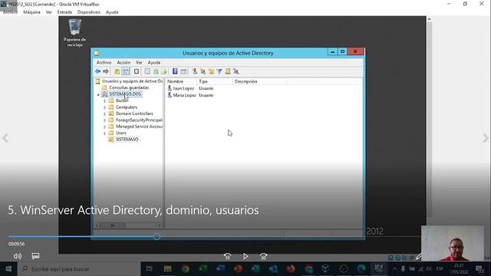Click the Task View taskbar icon
The width and height of the screenshot is (491, 276).
click(x=150, y=269)
